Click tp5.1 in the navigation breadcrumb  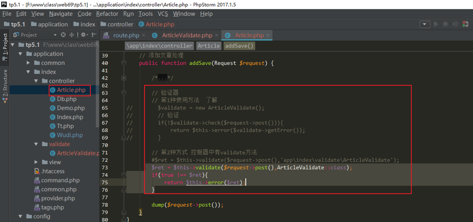coord(14,25)
